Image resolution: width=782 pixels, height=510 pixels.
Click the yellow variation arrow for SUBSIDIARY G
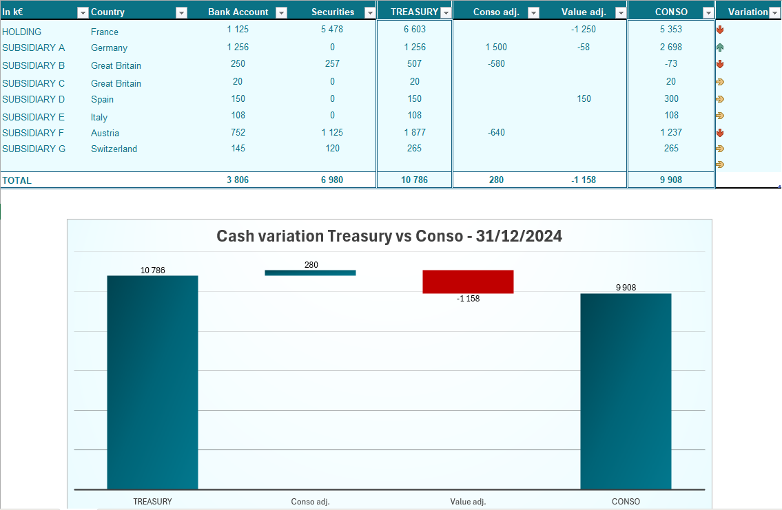tap(720, 149)
